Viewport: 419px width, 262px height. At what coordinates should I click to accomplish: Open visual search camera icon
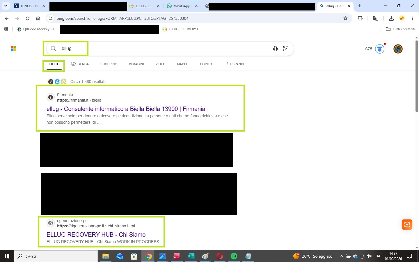[x=286, y=49]
